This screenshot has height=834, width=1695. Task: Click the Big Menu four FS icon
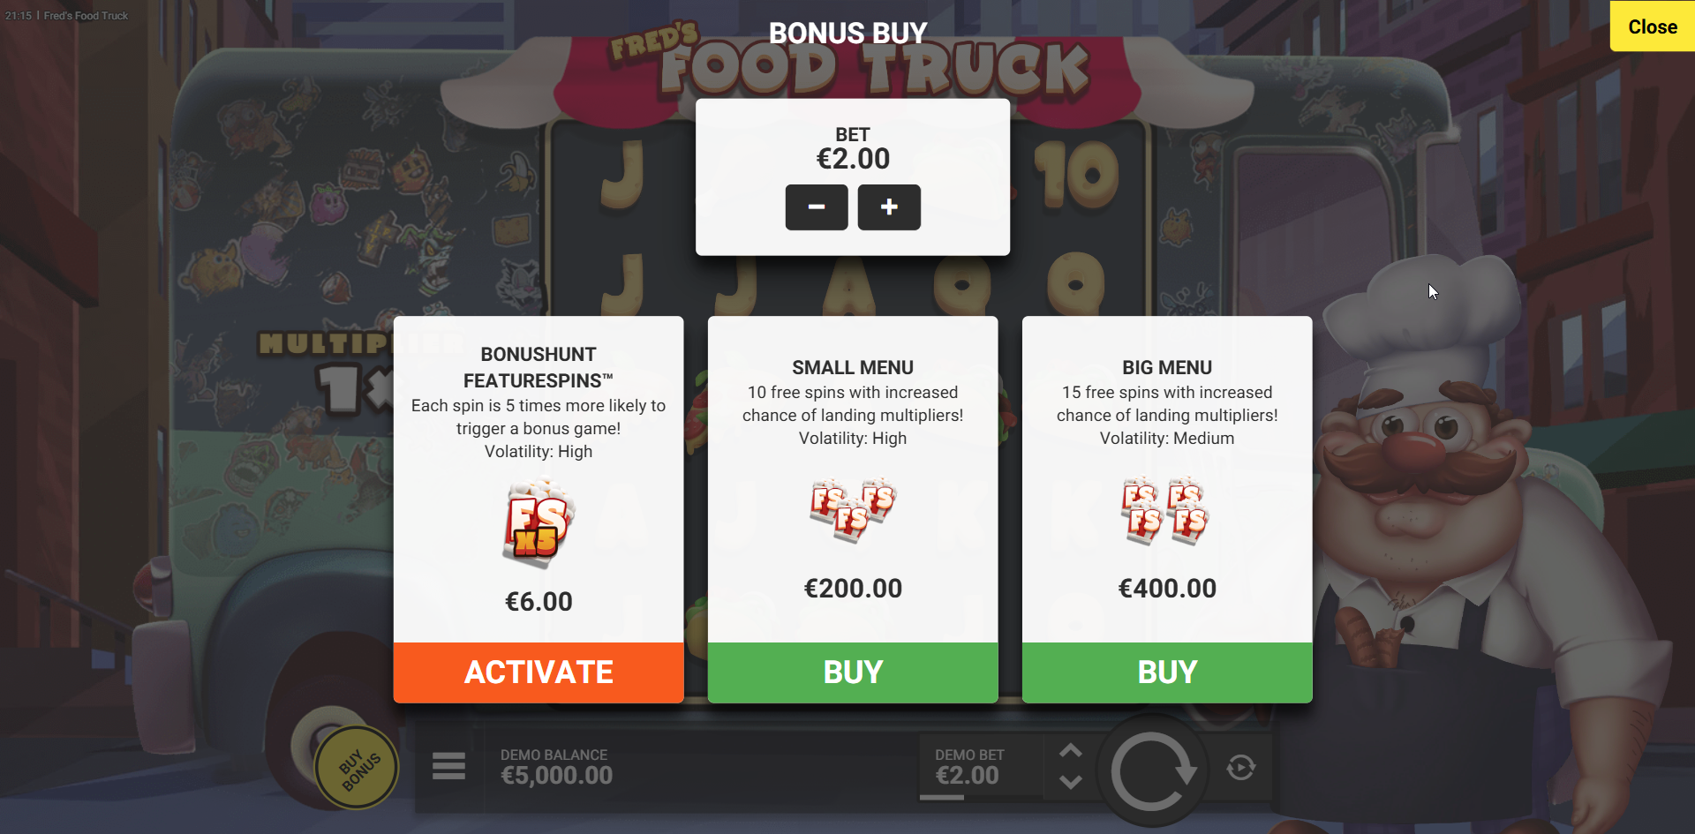pos(1165,512)
